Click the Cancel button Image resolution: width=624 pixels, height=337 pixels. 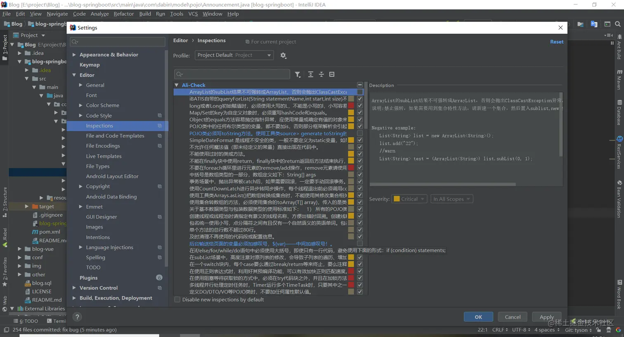point(513,317)
